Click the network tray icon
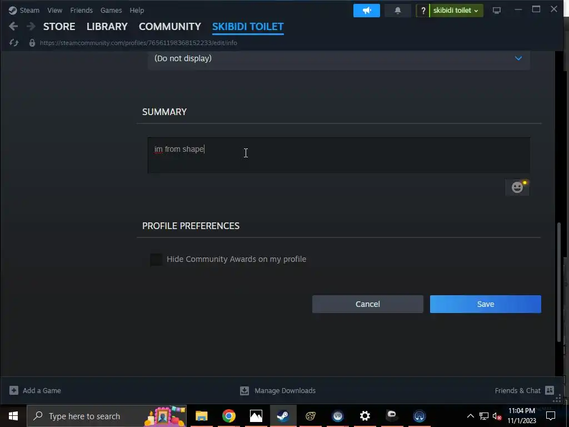569x427 pixels. 484,416
